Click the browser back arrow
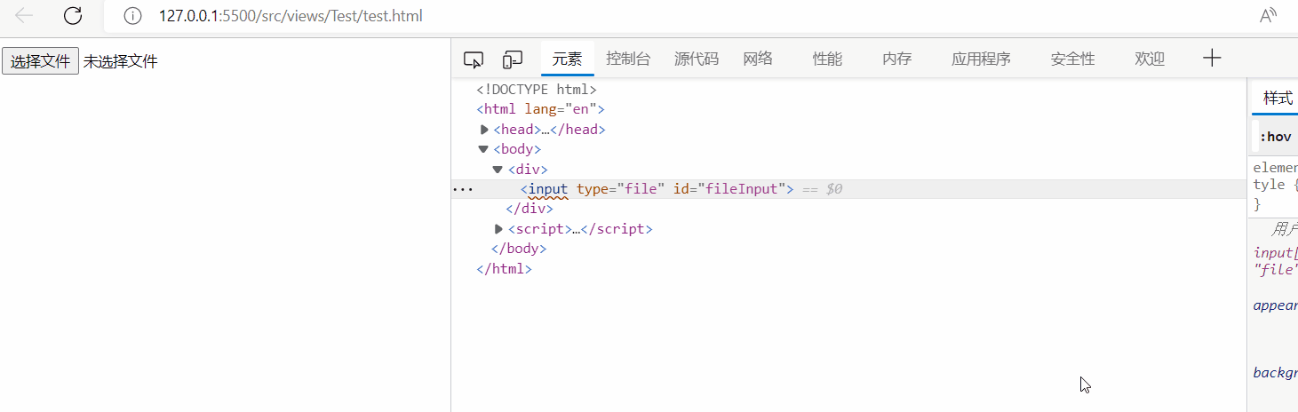The width and height of the screenshot is (1298, 412). coord(24,15)
